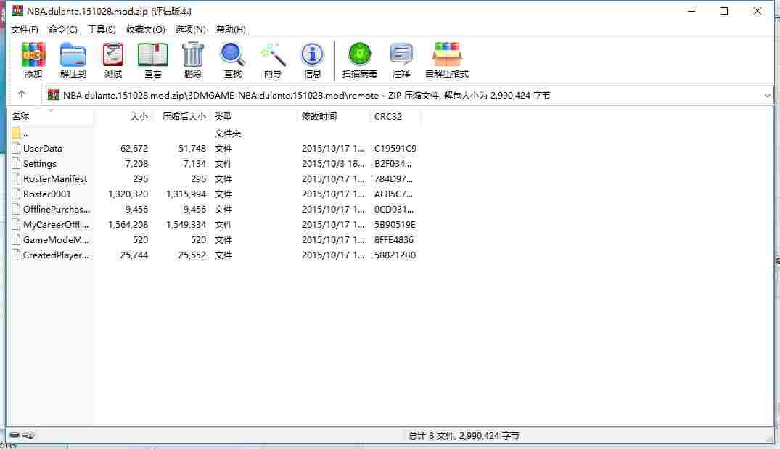Click the 1,320,320 size value
The width and height of the screenshot is (780, 449).
point(128,194)
